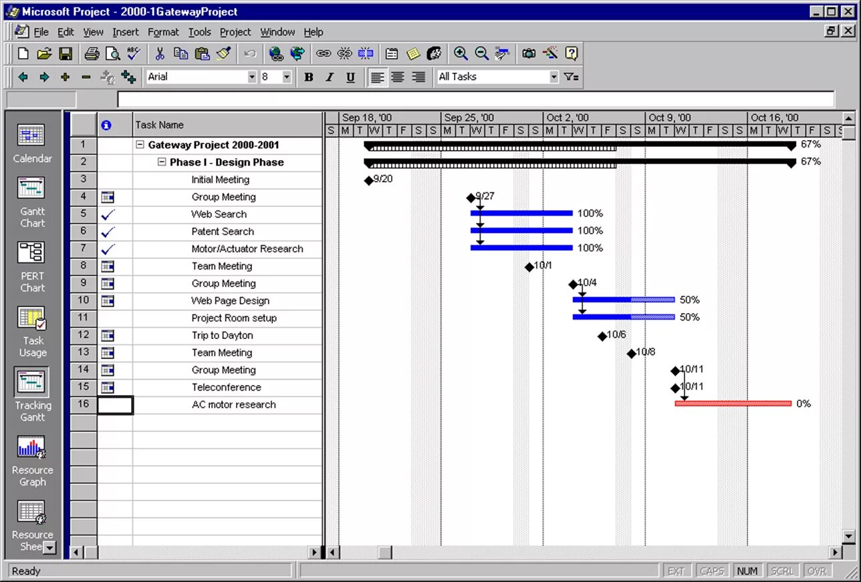Open the Web toolbar globe-arrows icon
861x582 pixels.
(297, 54)
